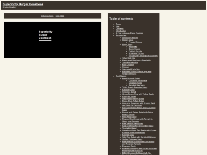Viewport: 207px width, 155px height.
Task: Open the Cover entry in contents
Action: click(118, 24)
